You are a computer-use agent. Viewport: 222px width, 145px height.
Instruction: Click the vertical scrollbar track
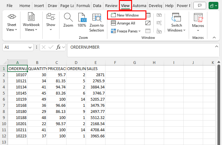pos(219,105)
